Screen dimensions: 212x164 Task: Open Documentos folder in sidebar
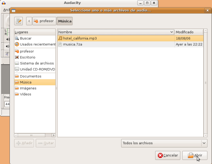[x=30, y=76]
